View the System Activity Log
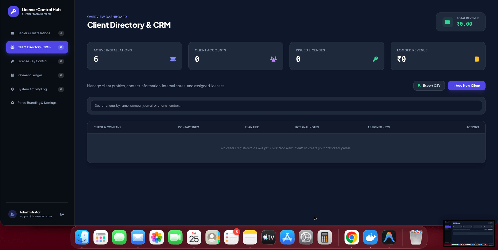This screenshot has height=250, width=498. (37, 89)
